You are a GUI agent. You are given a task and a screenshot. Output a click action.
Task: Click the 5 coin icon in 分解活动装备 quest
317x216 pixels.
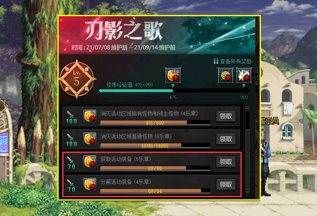point(90,184)
